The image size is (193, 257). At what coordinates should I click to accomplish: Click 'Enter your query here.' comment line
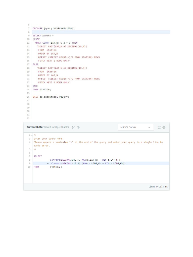coord(49,139)
